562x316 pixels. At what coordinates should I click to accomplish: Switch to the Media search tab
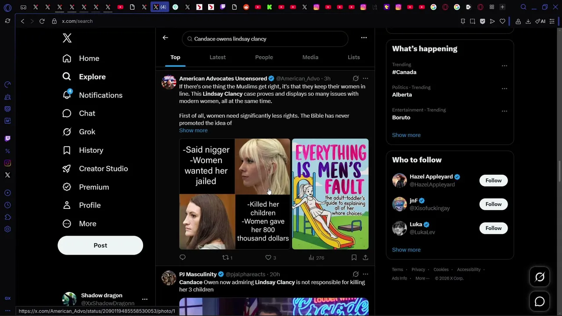[x=310, y=57]
